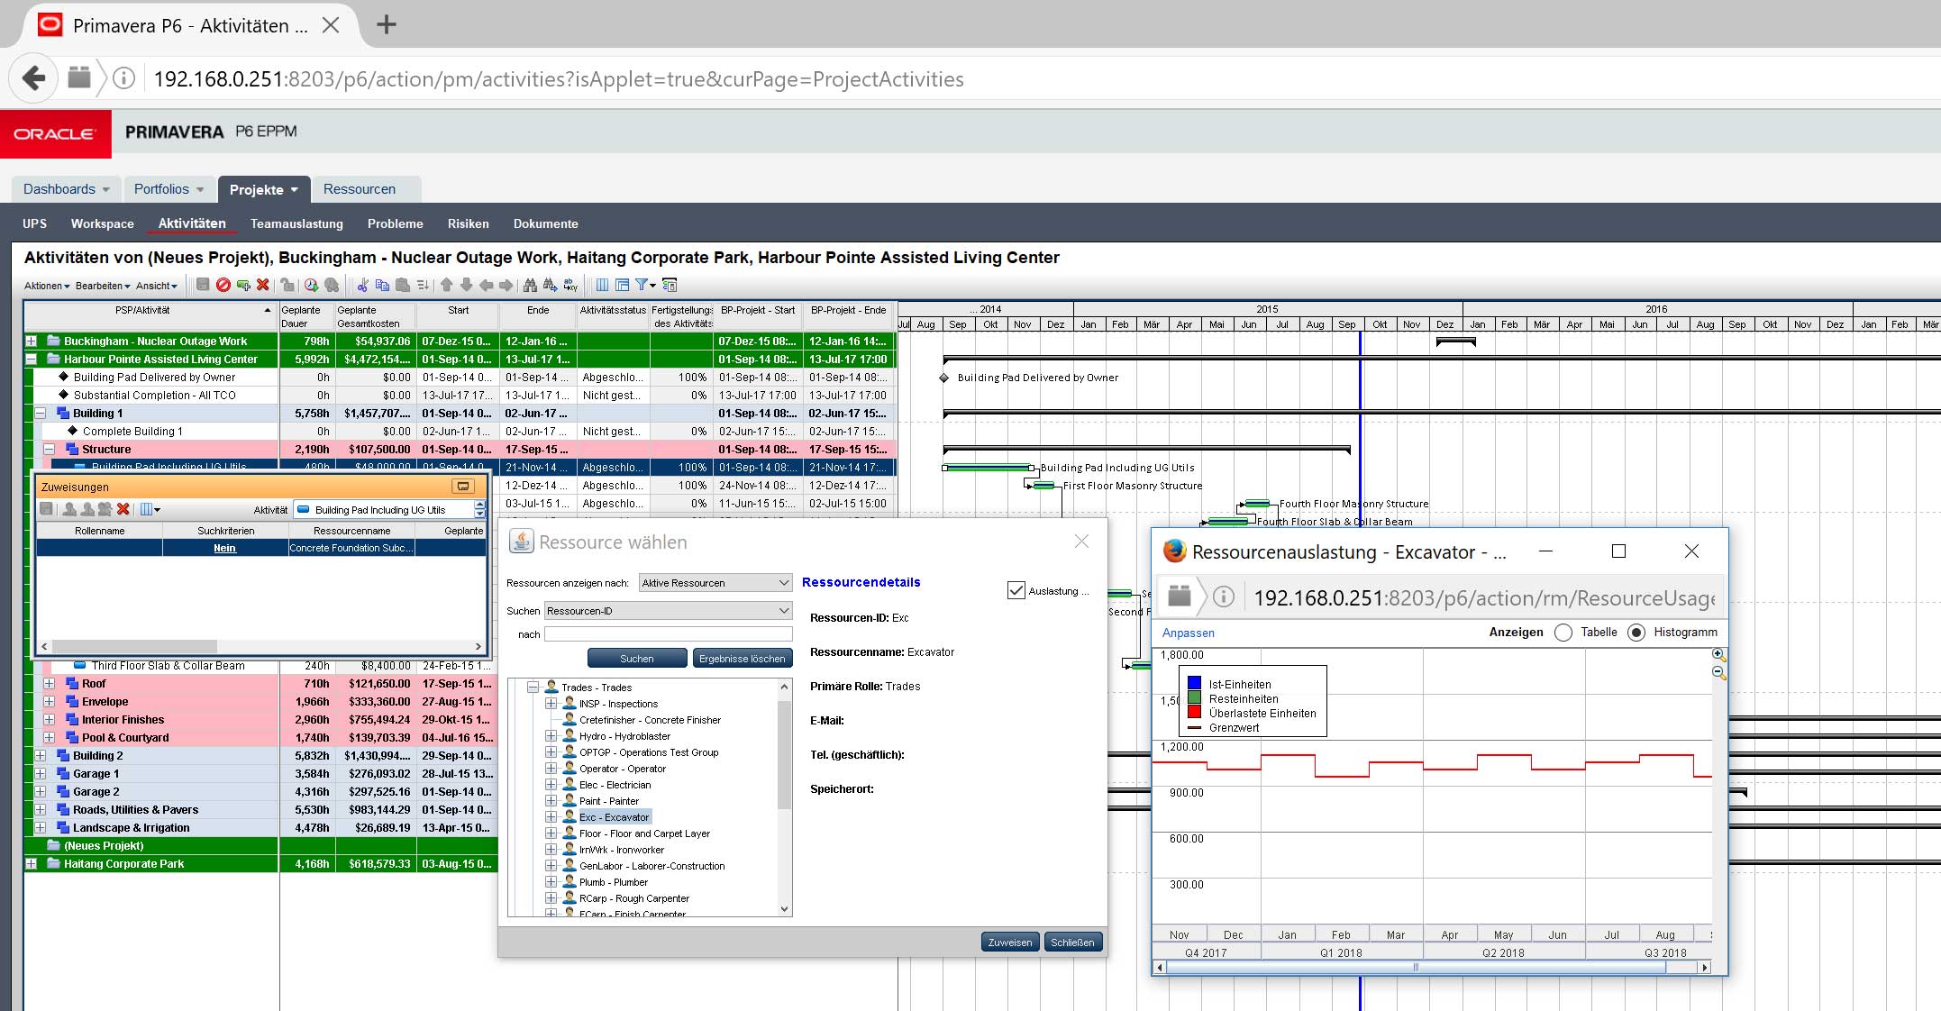Open the Bearbeiten menu dropdown

(x=103, y=286)
